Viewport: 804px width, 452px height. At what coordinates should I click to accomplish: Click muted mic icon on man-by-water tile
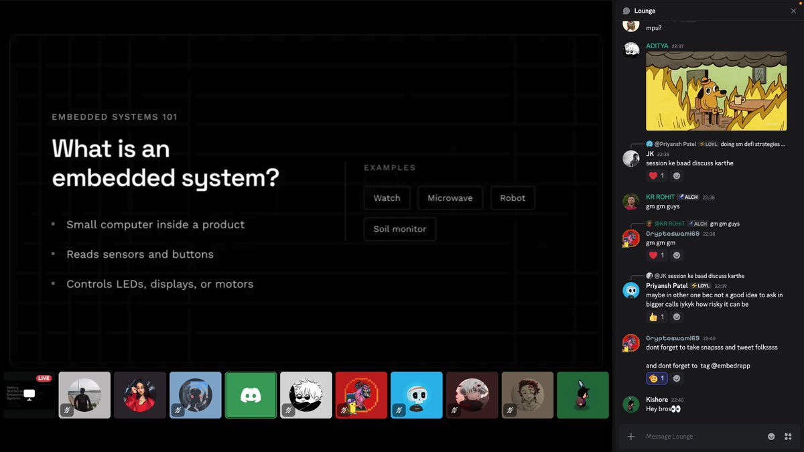point(68,410)
